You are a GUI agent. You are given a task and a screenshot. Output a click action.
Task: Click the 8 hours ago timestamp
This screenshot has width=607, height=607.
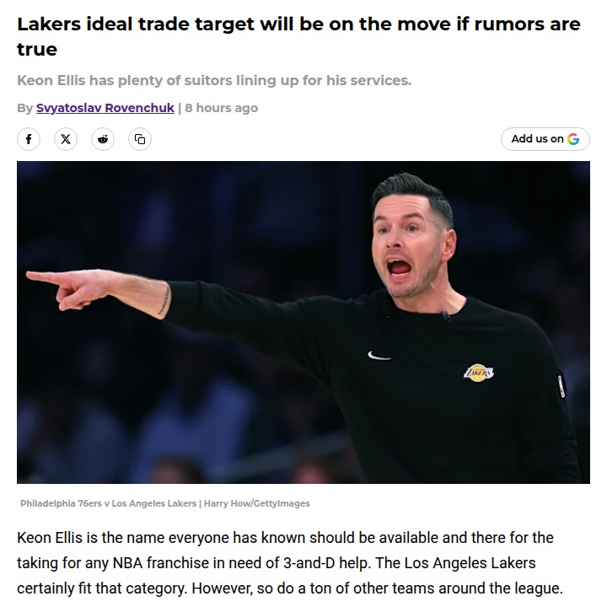[x=222, y=108]
